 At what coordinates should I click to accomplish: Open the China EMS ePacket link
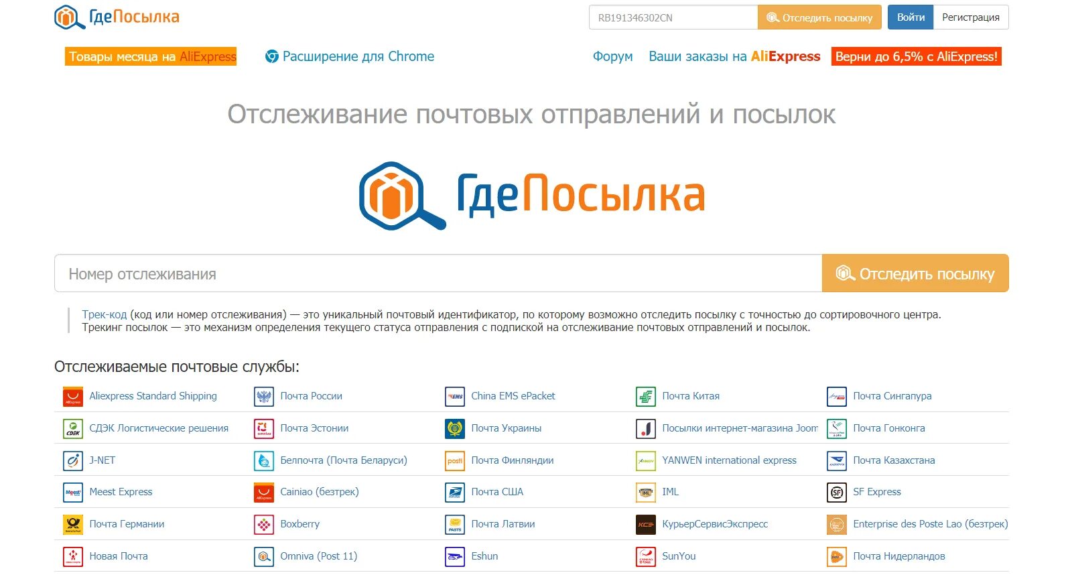[x=513, y=396]
